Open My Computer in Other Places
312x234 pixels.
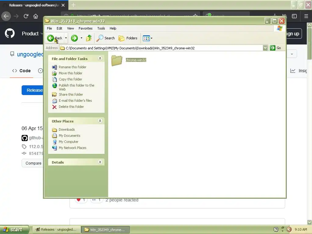click(69, 142)
